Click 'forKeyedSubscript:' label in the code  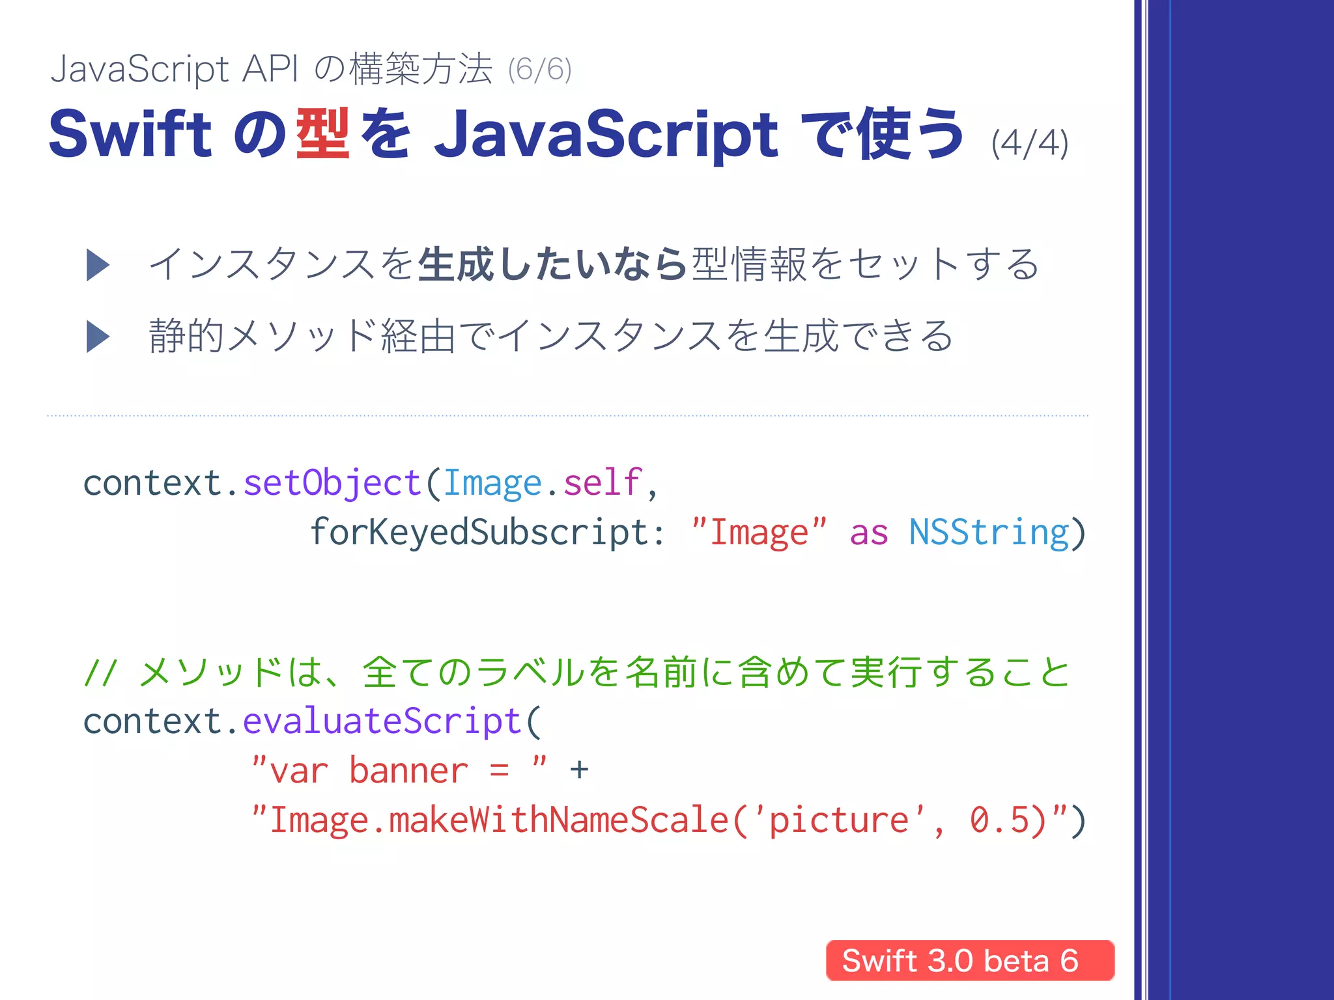487,533
